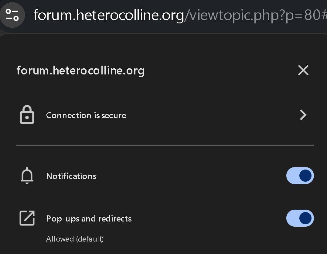Click the dark knob of the Notifications switch
The image size is (327, 254).
(305, 176)
